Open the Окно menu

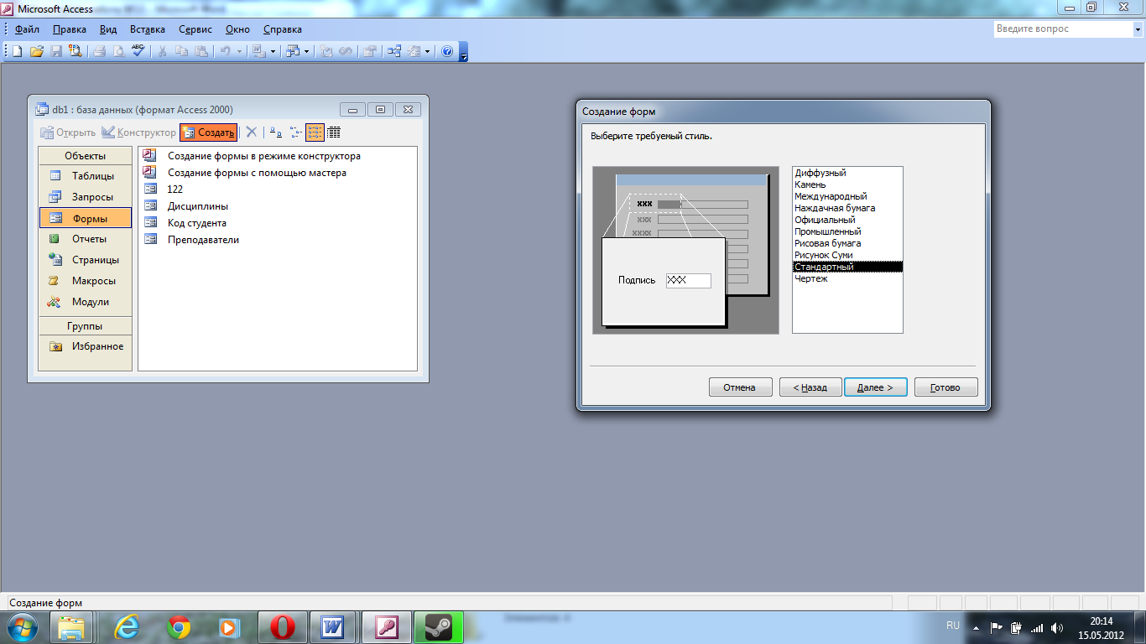pyautogui.click(x=237, y=29)
